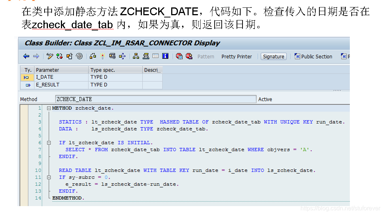Select the E_RESULT parameter cell
Viewport: 384px width, 215px height.
(x=61, y=85)
